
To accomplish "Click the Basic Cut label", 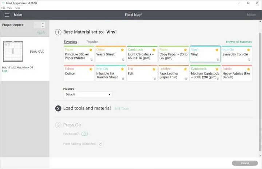I will (x=37, y=51).
